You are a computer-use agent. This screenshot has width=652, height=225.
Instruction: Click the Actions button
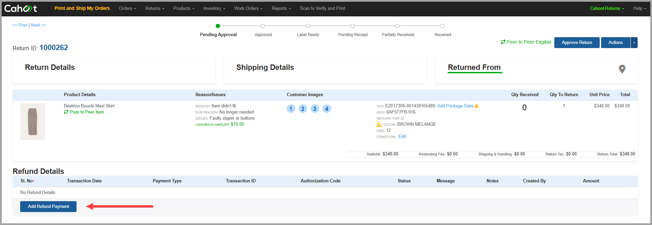pyautogui.click(x=615, y=43)
